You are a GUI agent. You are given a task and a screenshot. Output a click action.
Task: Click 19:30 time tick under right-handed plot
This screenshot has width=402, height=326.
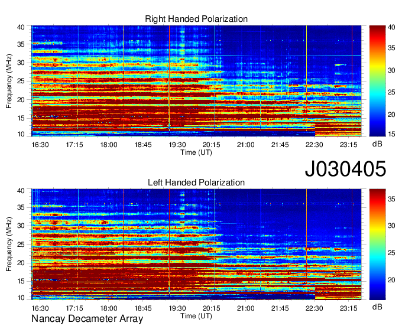[x=177, y=145]
